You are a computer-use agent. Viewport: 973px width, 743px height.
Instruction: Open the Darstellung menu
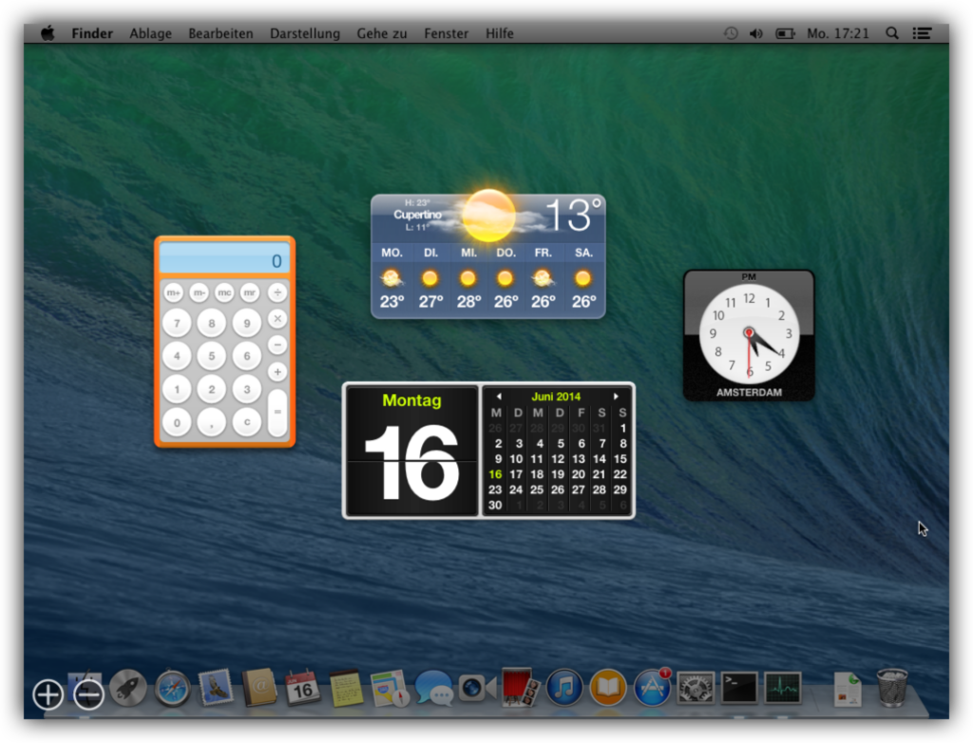pyautogui.click(x=304, y=33)
